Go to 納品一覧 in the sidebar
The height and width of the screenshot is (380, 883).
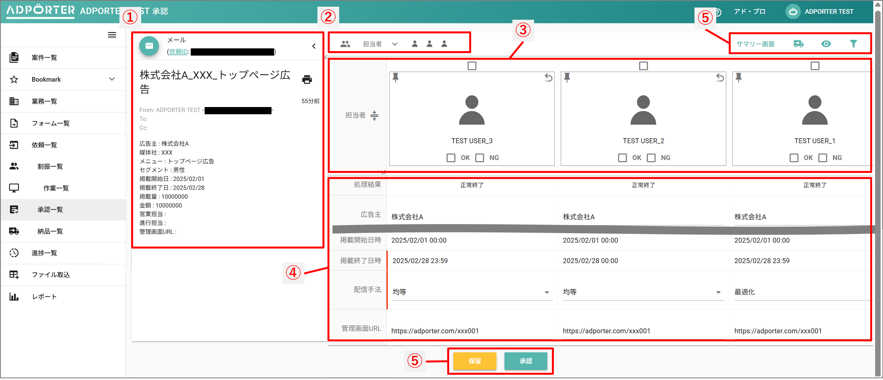click(50, 232)
